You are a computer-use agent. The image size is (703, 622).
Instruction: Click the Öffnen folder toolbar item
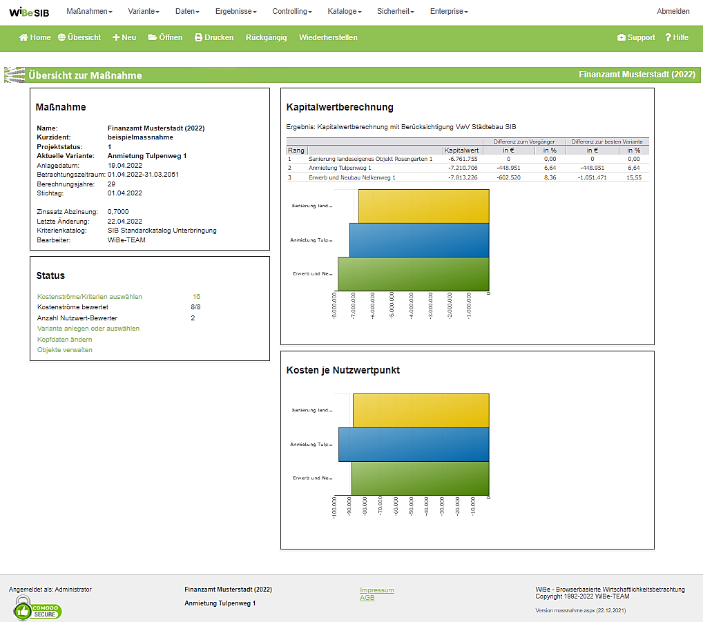[x=165, y=37]
